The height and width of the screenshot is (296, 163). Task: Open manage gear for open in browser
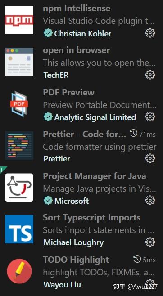[150, 75]
